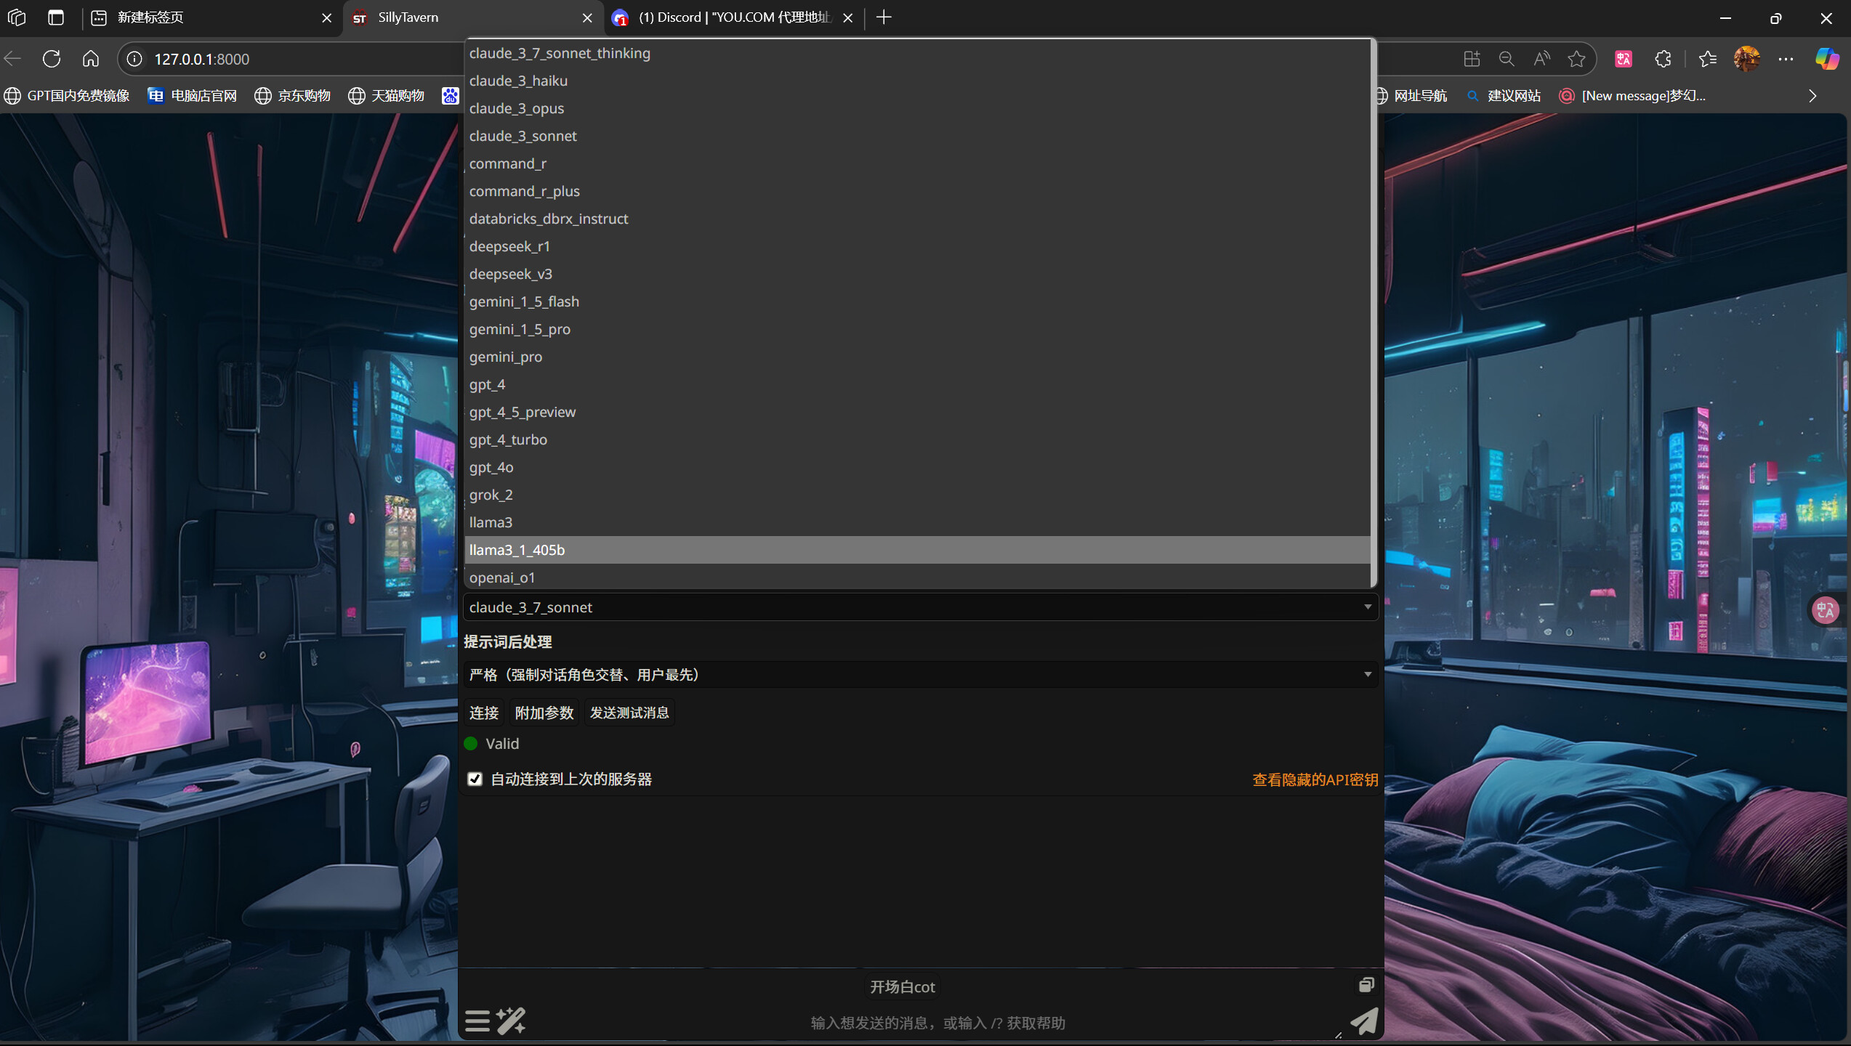The height and width of the screenshot is (1046, 1851).
Task: Click the 发送测试消息 button
Action: 629,713
